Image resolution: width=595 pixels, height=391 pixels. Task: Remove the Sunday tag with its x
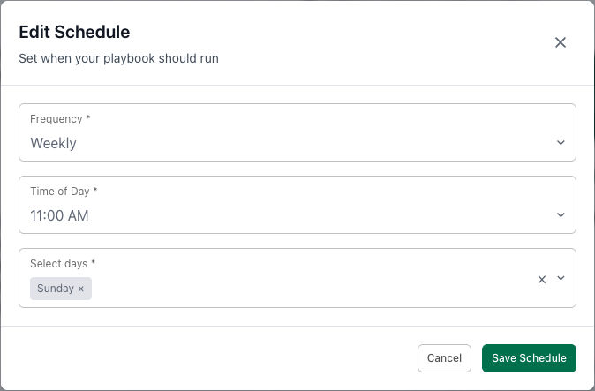coord(81,289)
